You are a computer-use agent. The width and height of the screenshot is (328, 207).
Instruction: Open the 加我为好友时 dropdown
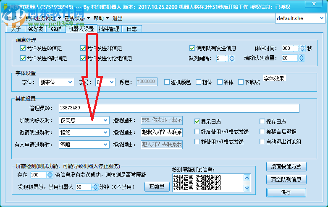[84, 120]
